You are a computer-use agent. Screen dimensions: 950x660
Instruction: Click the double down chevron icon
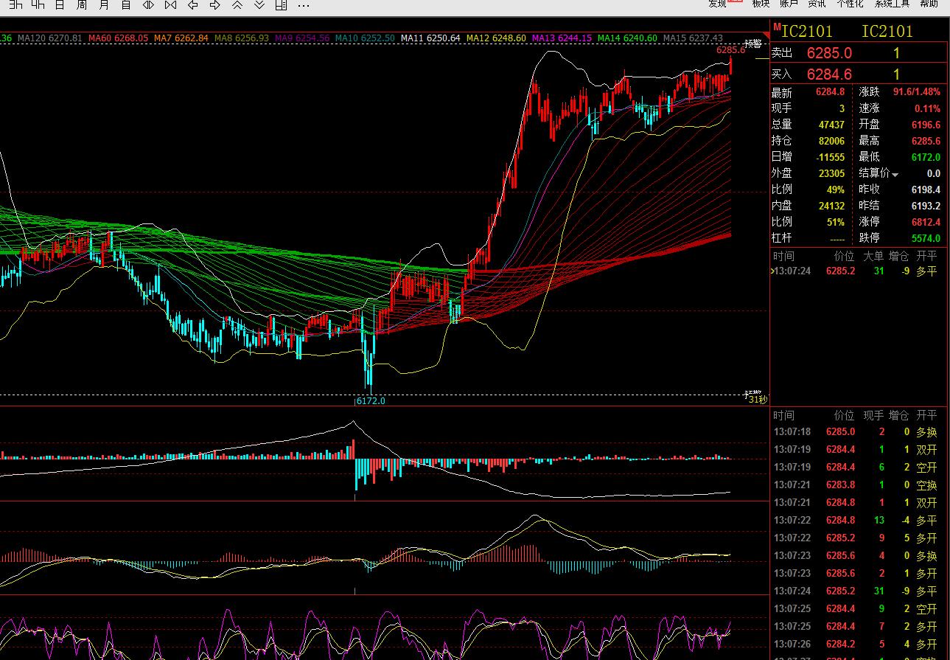click(259, 4)
